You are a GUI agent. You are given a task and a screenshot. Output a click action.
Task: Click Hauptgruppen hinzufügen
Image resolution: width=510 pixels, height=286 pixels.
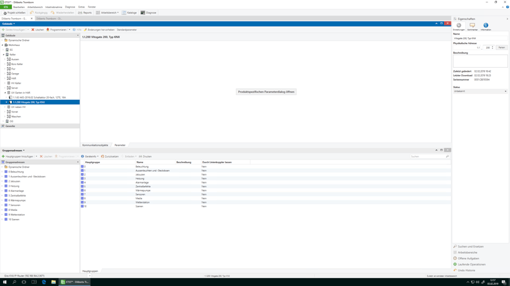(17, 156)
